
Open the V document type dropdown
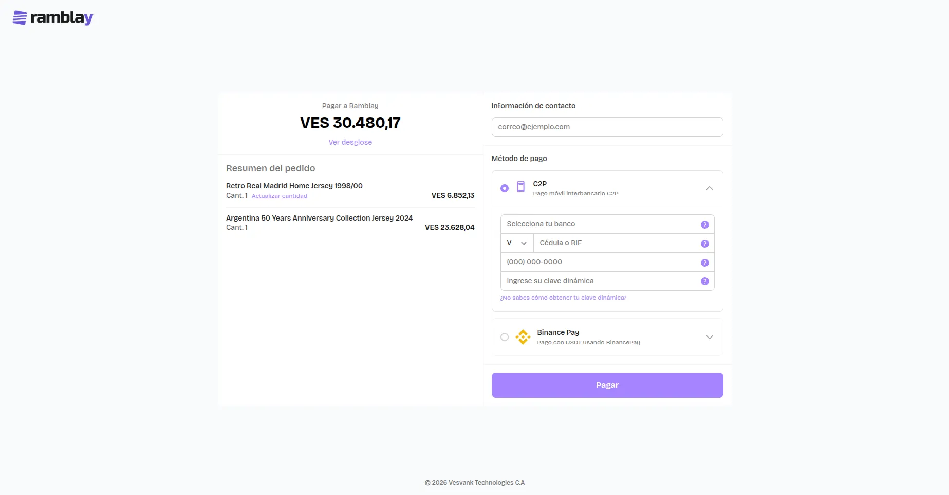click(x=516, y=243)
